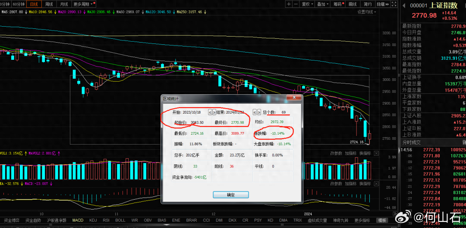Click the 隐藏 arrows to hide side panel

coord(382,4)
